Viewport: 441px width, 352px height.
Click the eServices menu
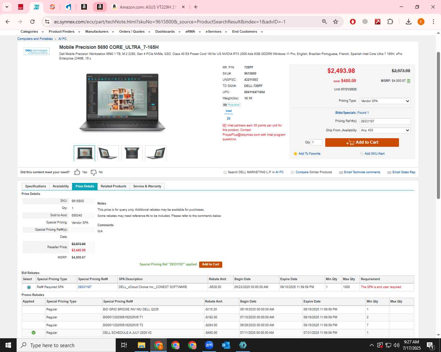216,32
